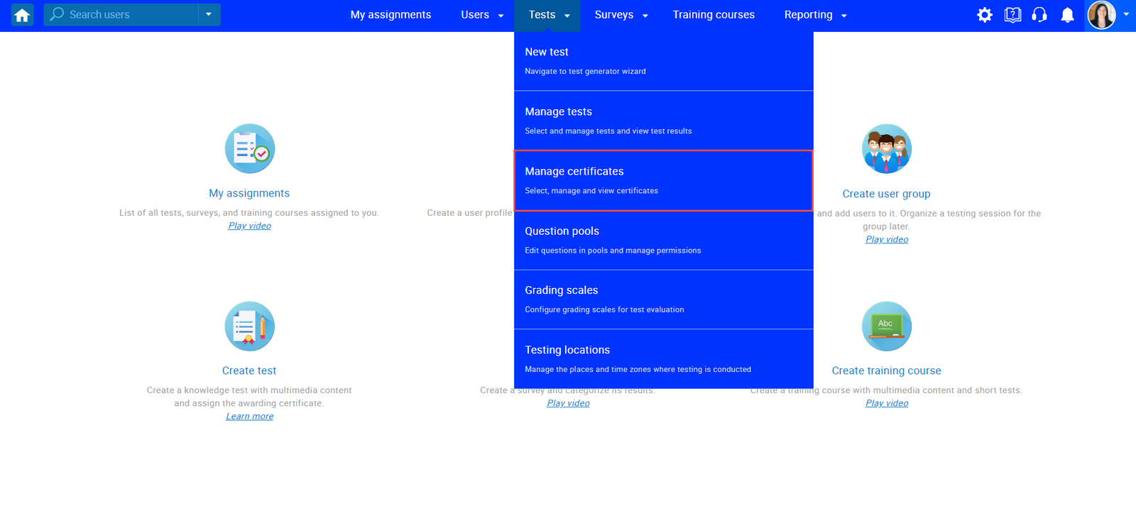1136x528 pixels.
Task: Click the home icon in top bar
Action: click(x=22, y=15)
